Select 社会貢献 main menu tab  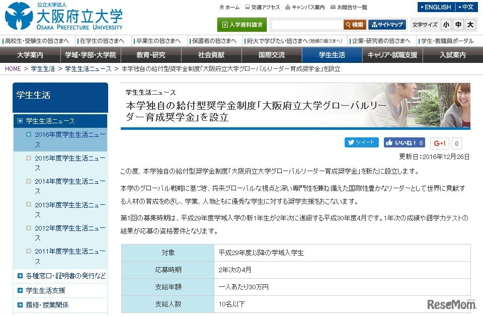coord(211,55)
